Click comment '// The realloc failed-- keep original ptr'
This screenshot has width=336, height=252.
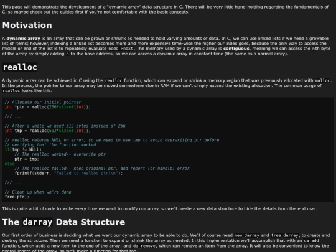click(102, 169)
